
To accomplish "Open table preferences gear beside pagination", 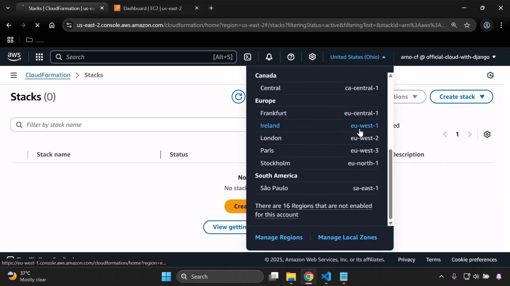I will click(x=487, y=134).
